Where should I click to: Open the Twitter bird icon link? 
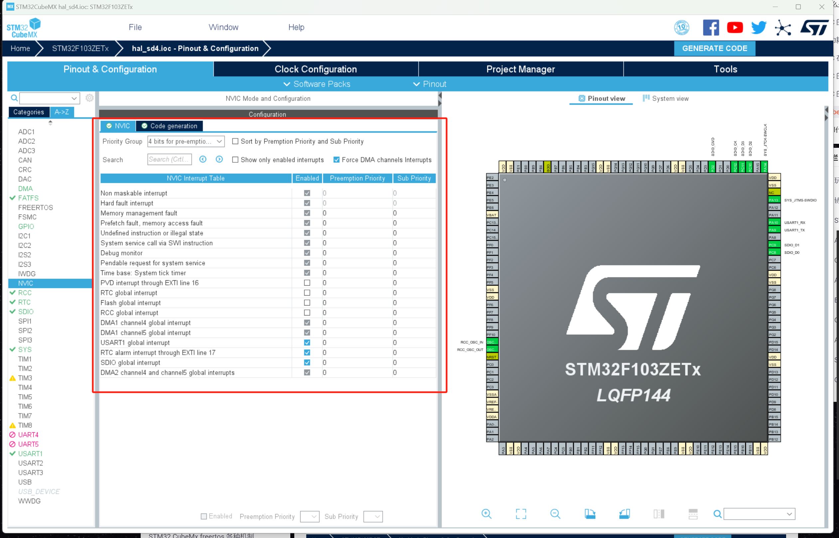pyautogui.click(x=759, y=28)
